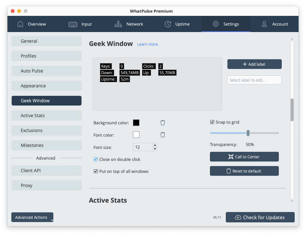The width and height of the screenshot is (306, 235).
Task: Disable Close on double click
Action: (96, 159)
